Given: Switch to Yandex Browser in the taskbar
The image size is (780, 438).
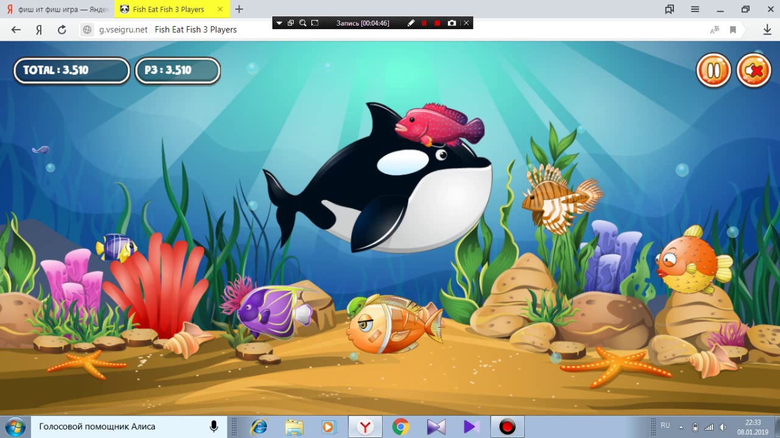Looking at the screenshot, I should [366, 426].
